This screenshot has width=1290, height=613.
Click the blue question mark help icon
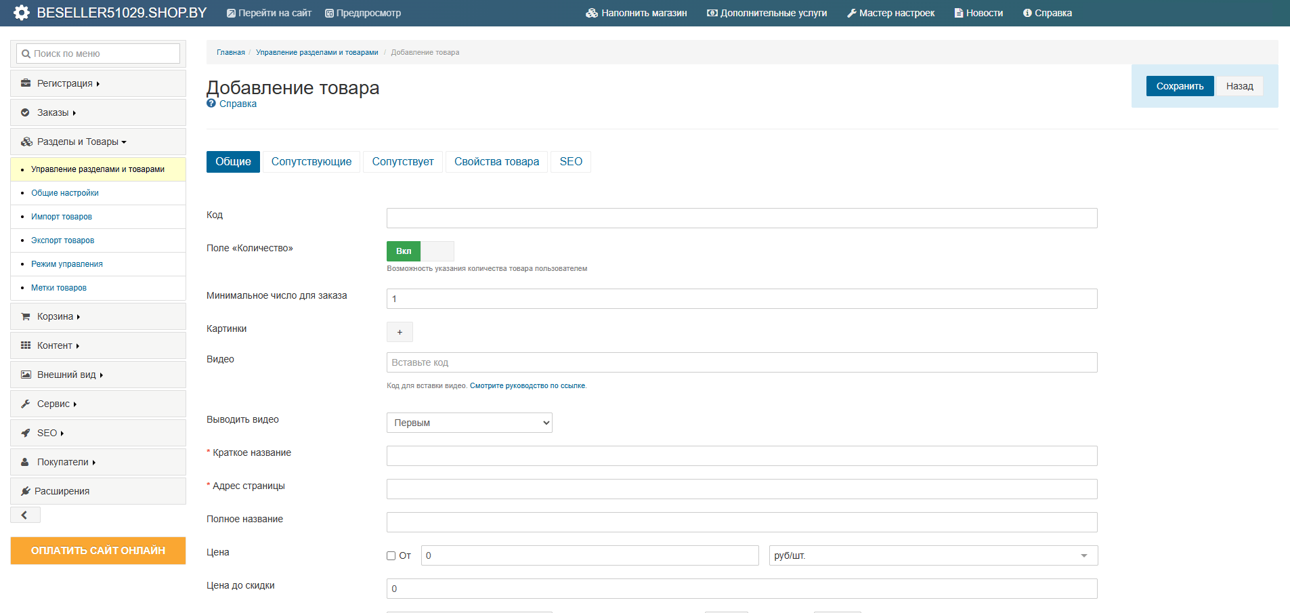click(x=211, y=104)
